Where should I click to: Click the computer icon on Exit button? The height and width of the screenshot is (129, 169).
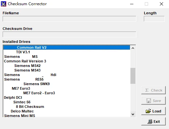(150, 122)
